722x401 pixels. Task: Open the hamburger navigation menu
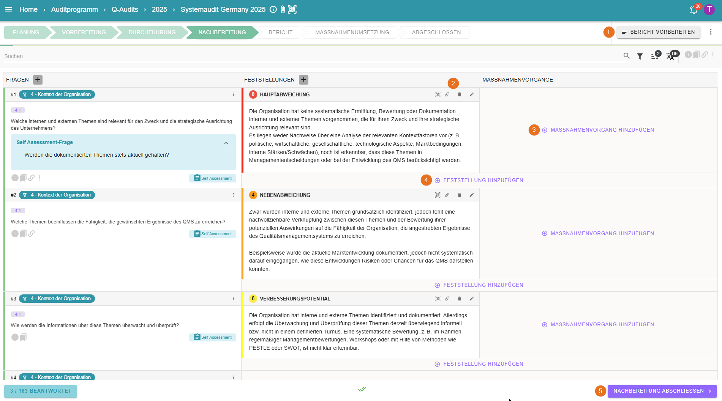[8, 9]
